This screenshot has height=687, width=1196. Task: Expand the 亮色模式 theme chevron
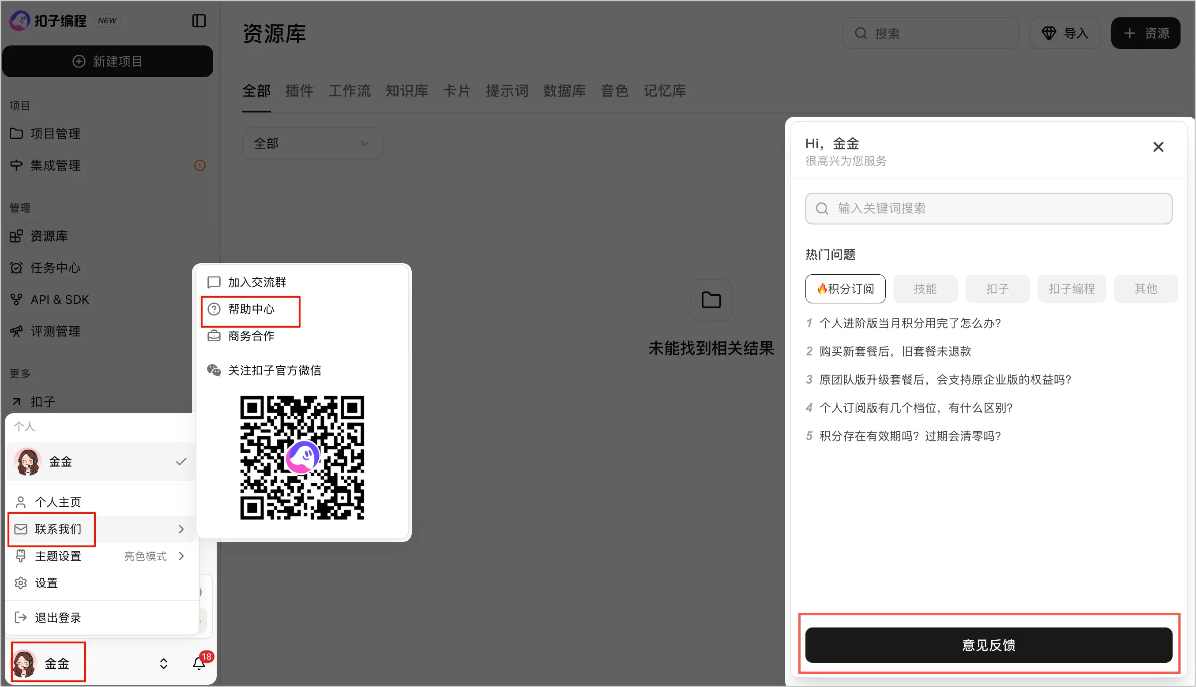181,556
